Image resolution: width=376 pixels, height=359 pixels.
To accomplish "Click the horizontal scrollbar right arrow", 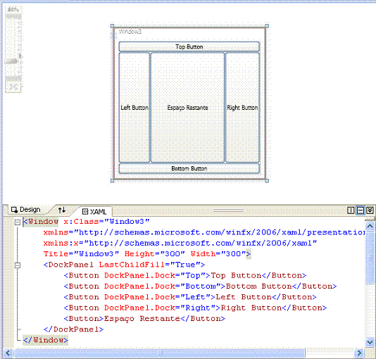I will (359, 353).
